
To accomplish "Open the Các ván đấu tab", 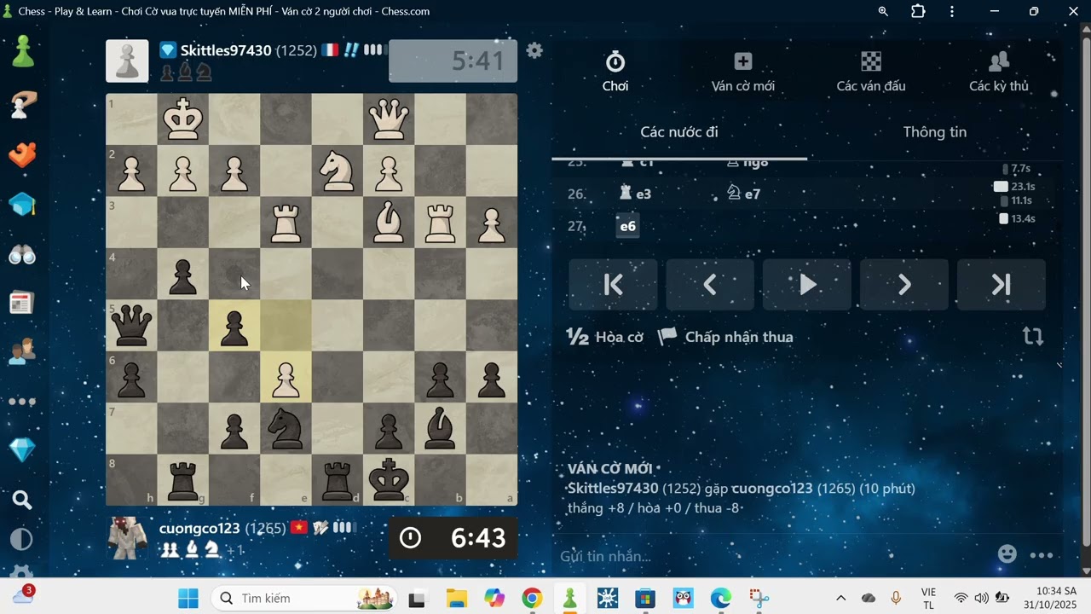I will 871,72.
